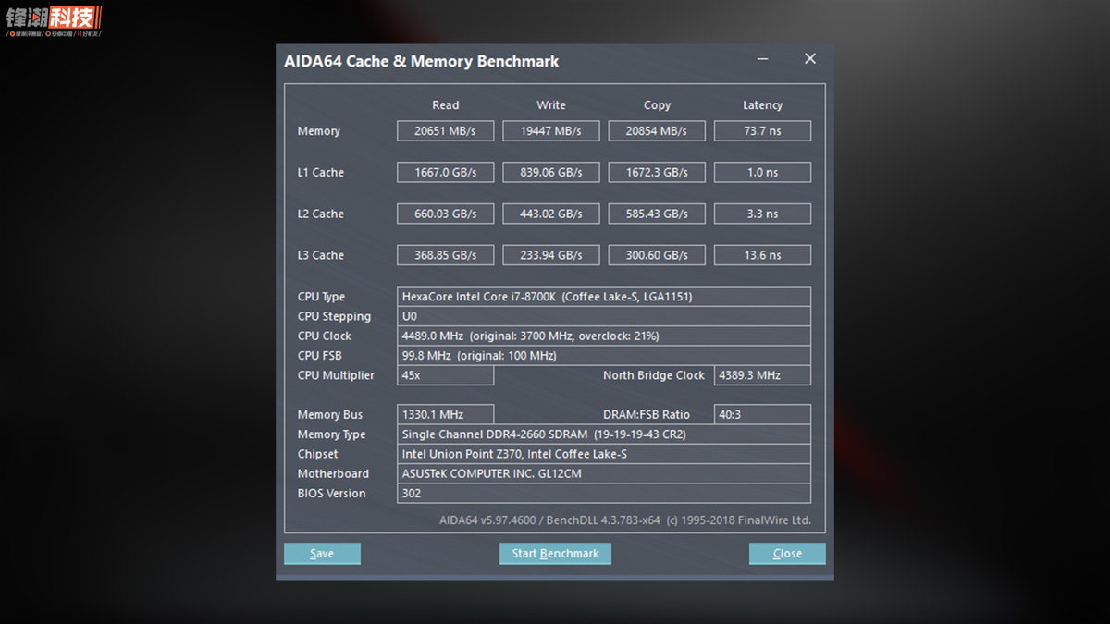Select the North Bridge Clock value

tap(762, 375)
